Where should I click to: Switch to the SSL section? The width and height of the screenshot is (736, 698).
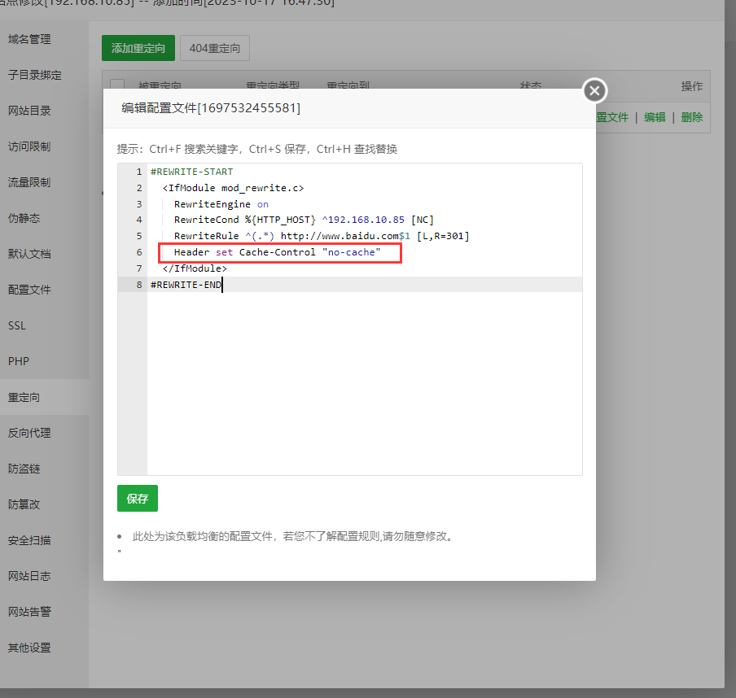17,325
